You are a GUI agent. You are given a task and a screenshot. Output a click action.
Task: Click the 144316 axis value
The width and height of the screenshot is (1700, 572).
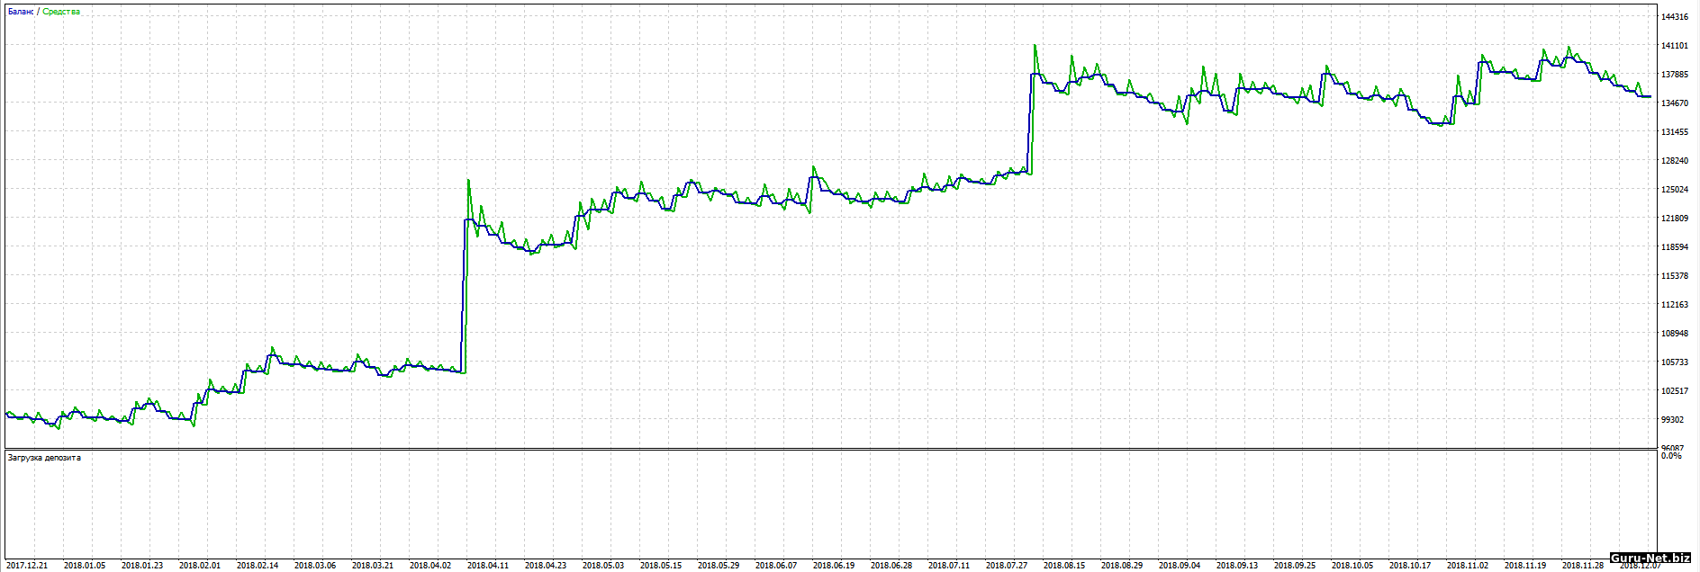tap(1675, 17)
